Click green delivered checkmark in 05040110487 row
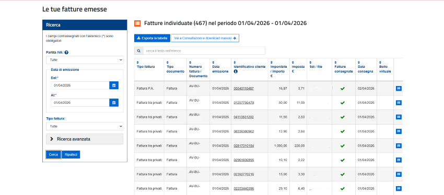444x195 pixels. pyautogui.click(x=342, y=89)
